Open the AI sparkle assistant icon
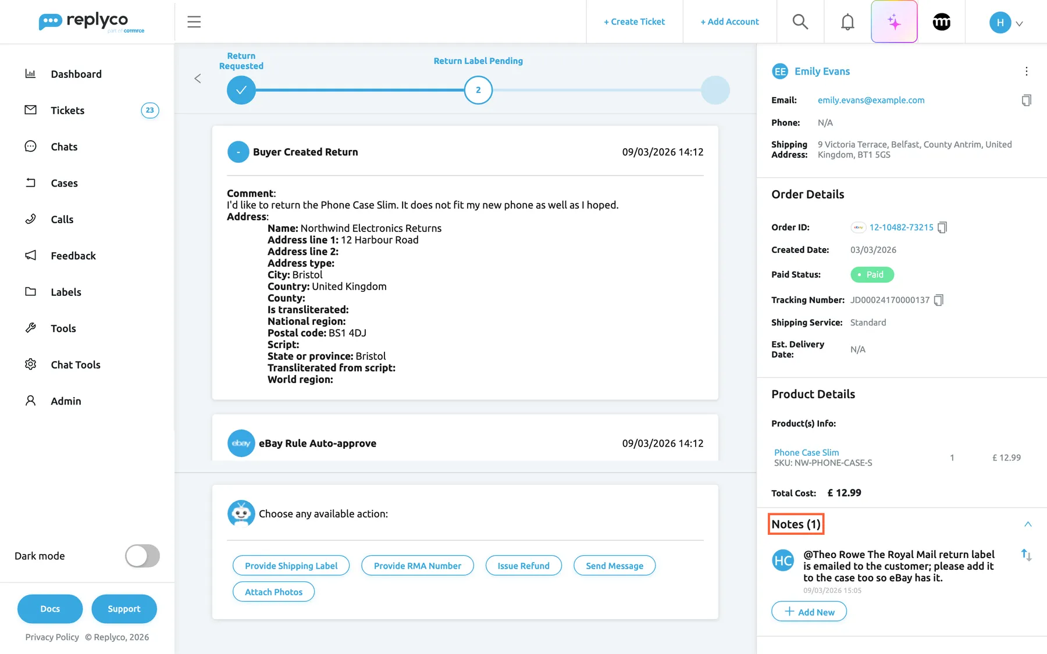The image size is (1047, 654). [894, 22]
